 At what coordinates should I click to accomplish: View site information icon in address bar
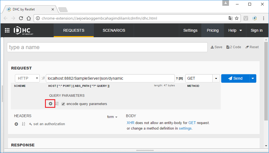point(38,18)
